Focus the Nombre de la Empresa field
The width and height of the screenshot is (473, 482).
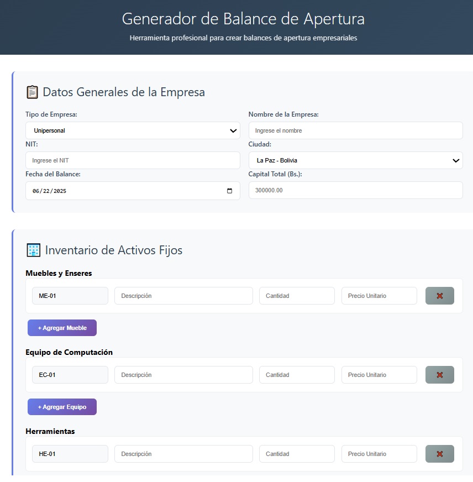tap(356, 130)
